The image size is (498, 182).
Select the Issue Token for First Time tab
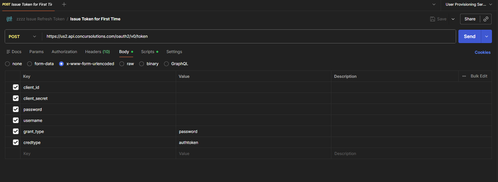pyautogui.click(x=27, y=4)
